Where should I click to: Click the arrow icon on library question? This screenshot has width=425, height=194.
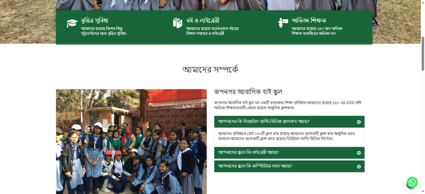tap(359, 153)
